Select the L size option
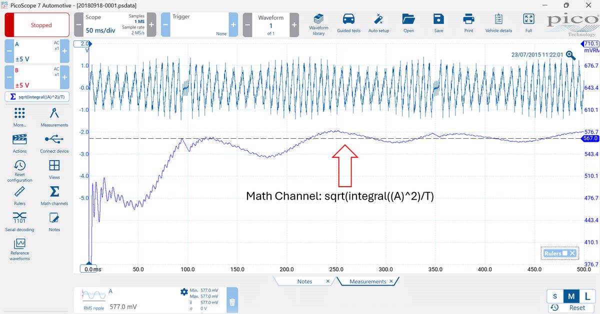This screenshot has width=600, height=314. [587, 297]
